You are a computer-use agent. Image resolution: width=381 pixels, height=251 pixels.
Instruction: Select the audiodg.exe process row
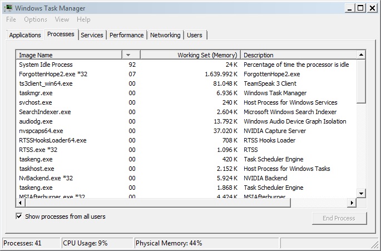click(36, 121)
